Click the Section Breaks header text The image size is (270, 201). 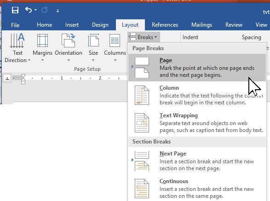(151, 142)
